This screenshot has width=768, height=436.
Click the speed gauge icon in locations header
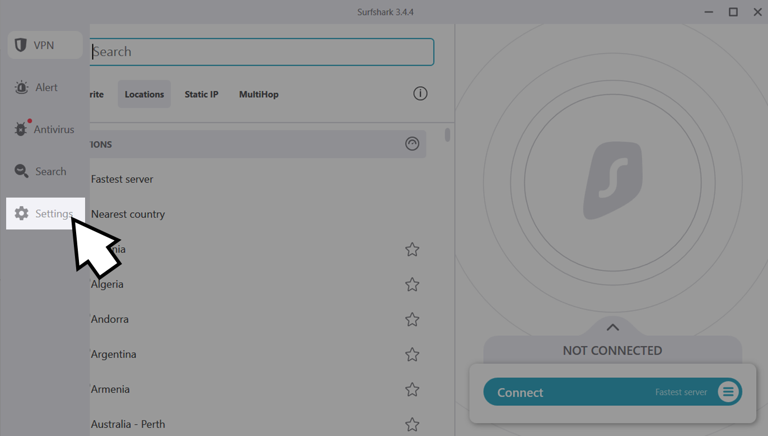pos(412,144)
